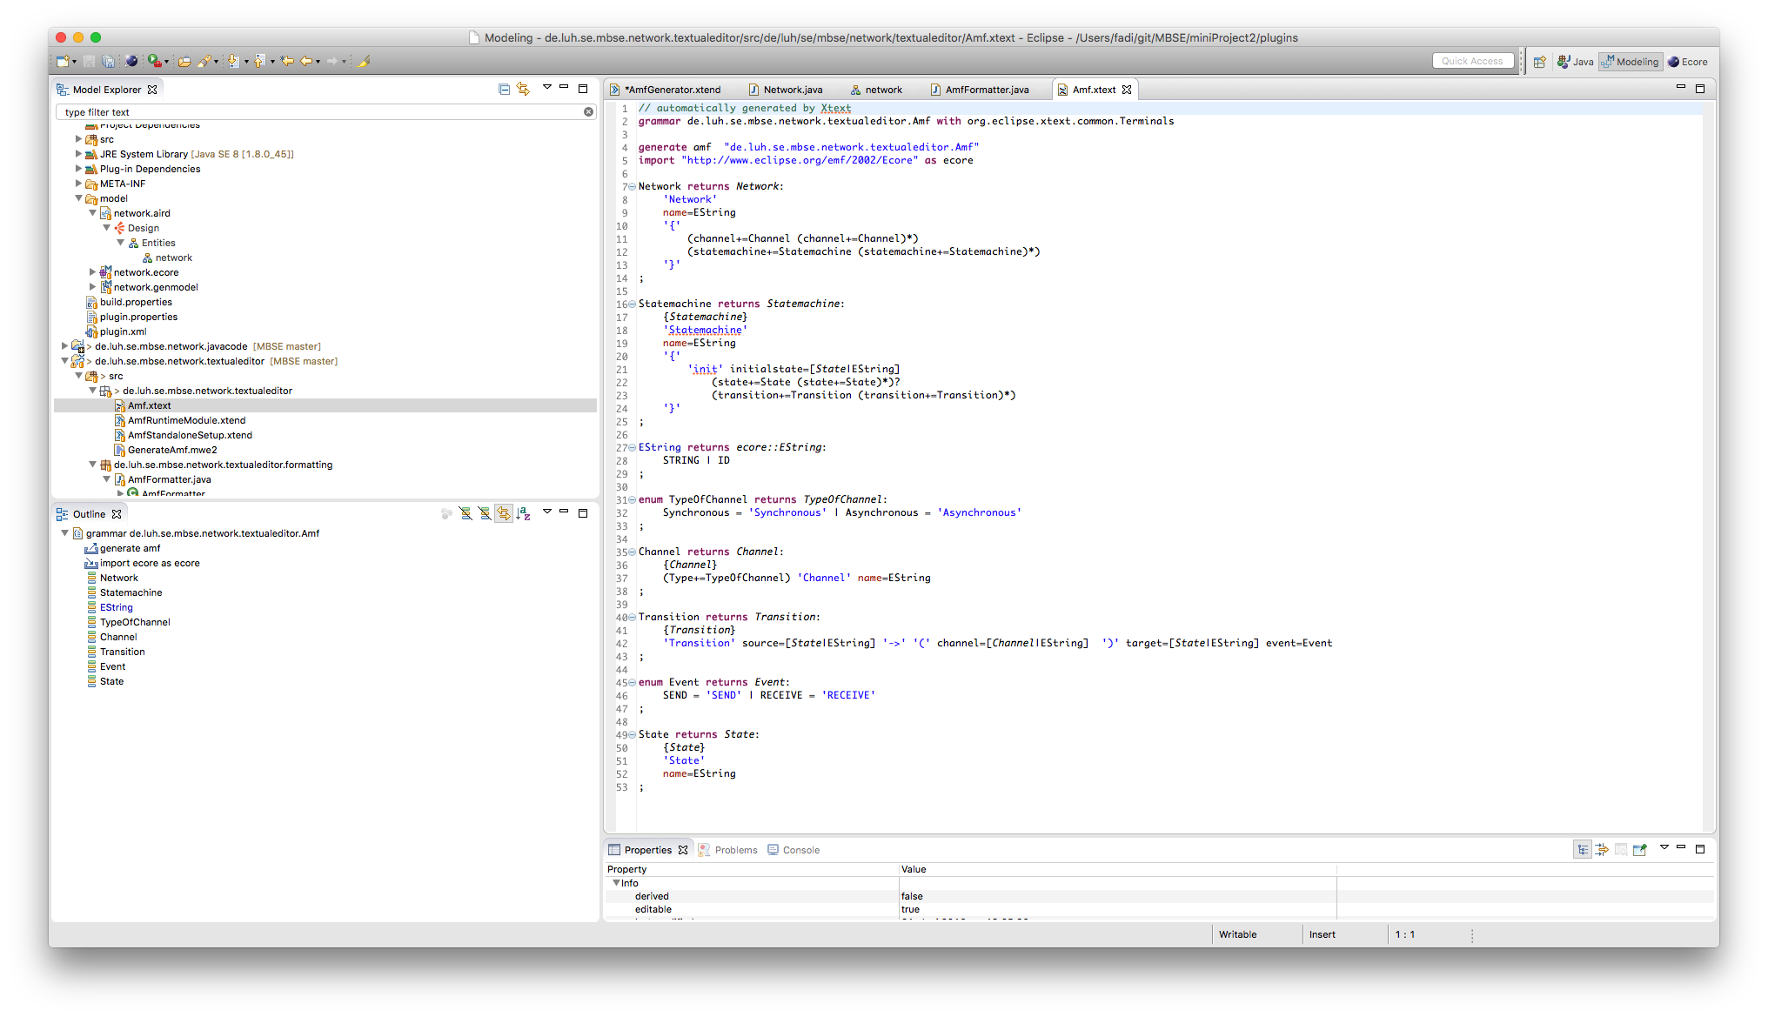The image size is (1768, 1017).
Task: Switch to Java perspective
Action: (1576, 62)
